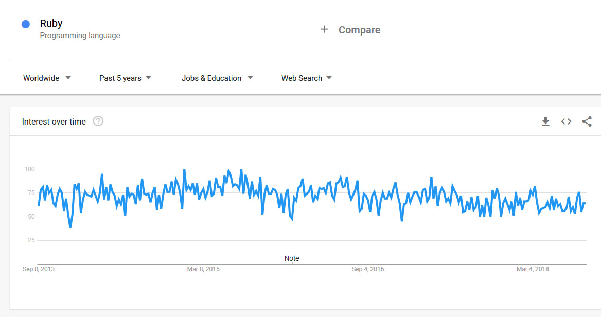Viewport: 601px width, 317px height.
Task: Open the Worldwide region dropdown
Action: 47,78
